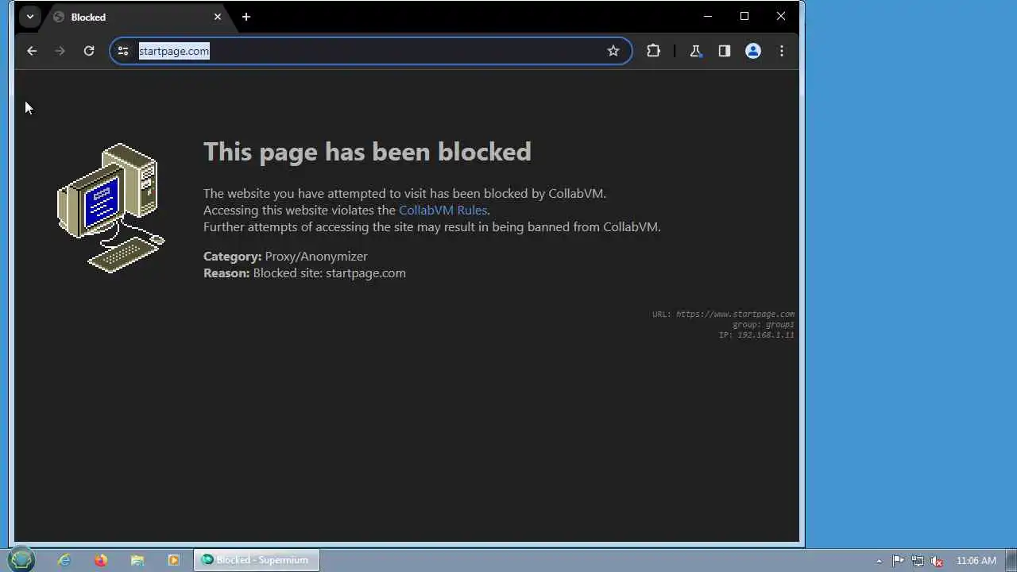View site information icon in address bar
This screenshot has width=1017, height=572.
point(123,51)
